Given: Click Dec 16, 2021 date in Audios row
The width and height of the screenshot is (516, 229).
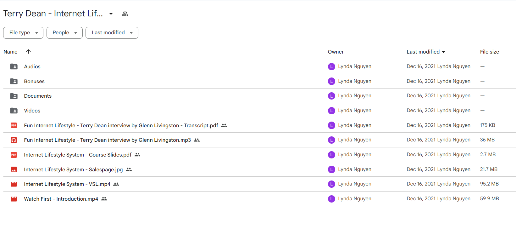Looking at the screenshot, I should point(421,66).
